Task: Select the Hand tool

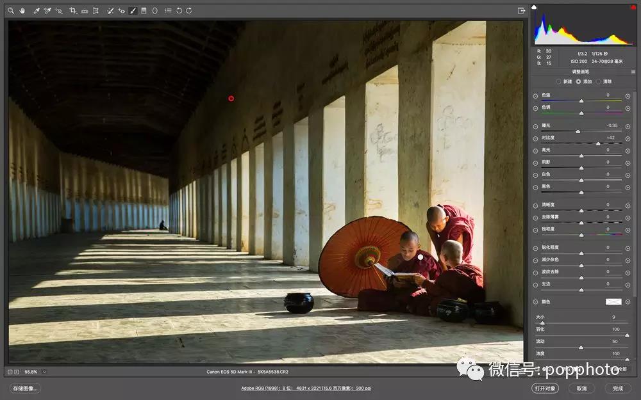Action: 22,10
